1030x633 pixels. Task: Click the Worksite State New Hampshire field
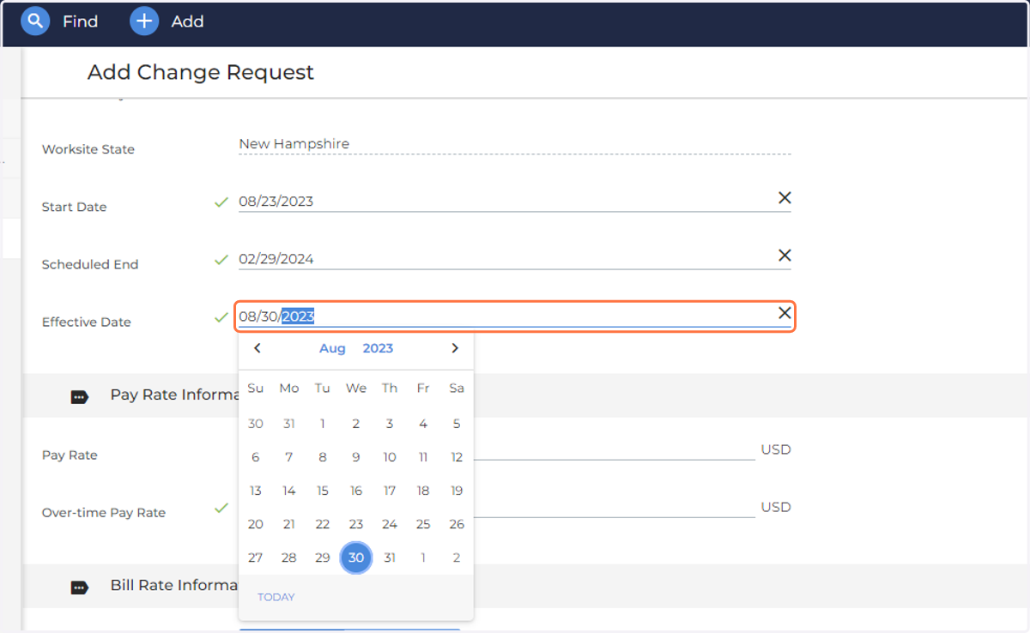[x=515, y=144]
